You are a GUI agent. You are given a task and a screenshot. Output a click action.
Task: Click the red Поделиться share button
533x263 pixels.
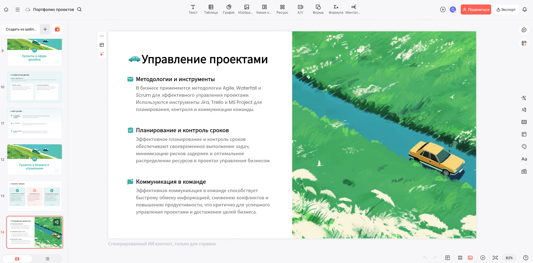click(476, 9)
